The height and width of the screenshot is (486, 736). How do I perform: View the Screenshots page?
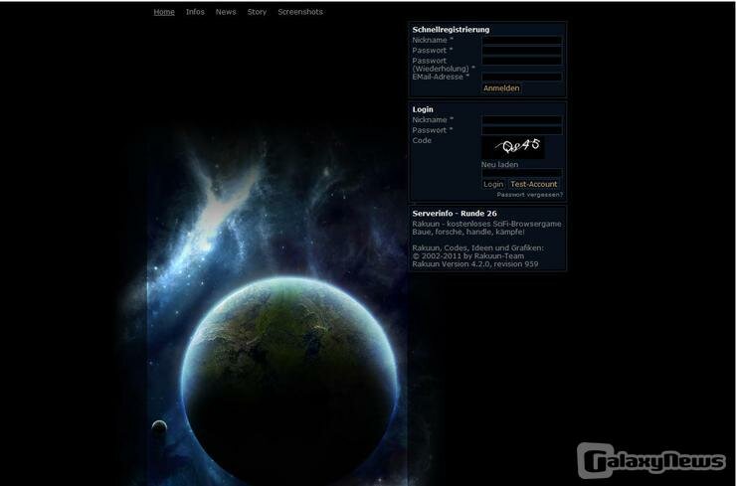click(x=300, y=12)
